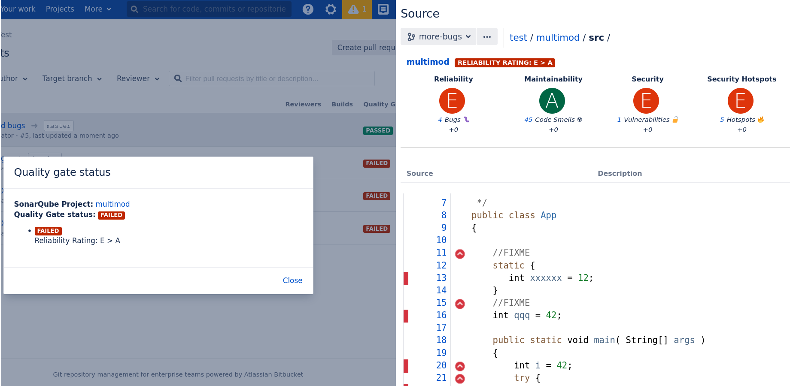Click the issue marker on line 11
Screen dimensions: 790x386
coord(460,254)
